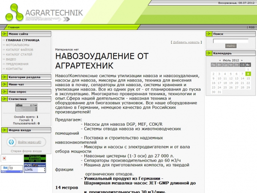This screenshot has height=193, width=257.
Task: Open КАТАЛОГ СТАТЕЙ in the site menu
Action: pos(19,54)
